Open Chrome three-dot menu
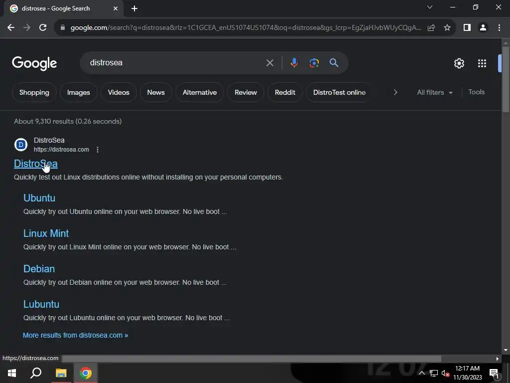The width and height of the screenshot is (510, 383). point(499,28)
